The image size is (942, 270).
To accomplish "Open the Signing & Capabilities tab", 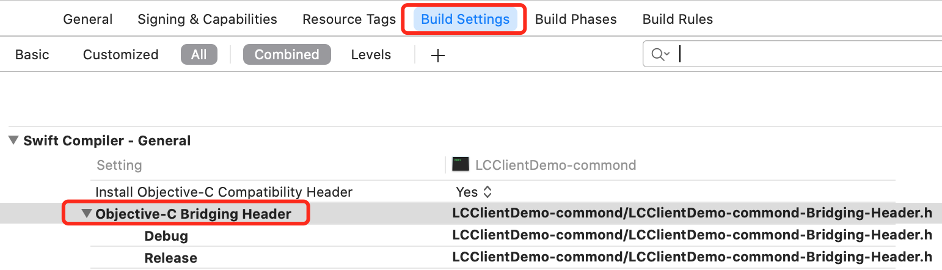I will pos(207,19).
